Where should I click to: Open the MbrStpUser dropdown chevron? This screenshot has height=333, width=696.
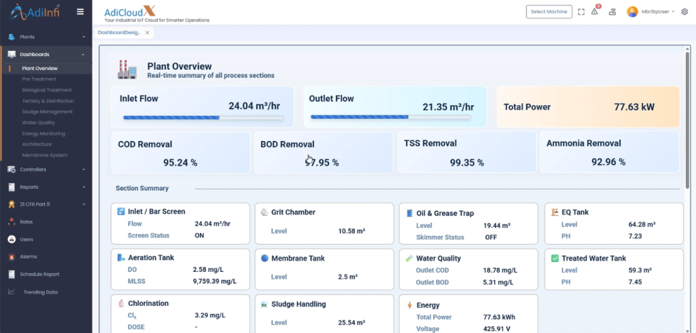click(x=674, y=12)
